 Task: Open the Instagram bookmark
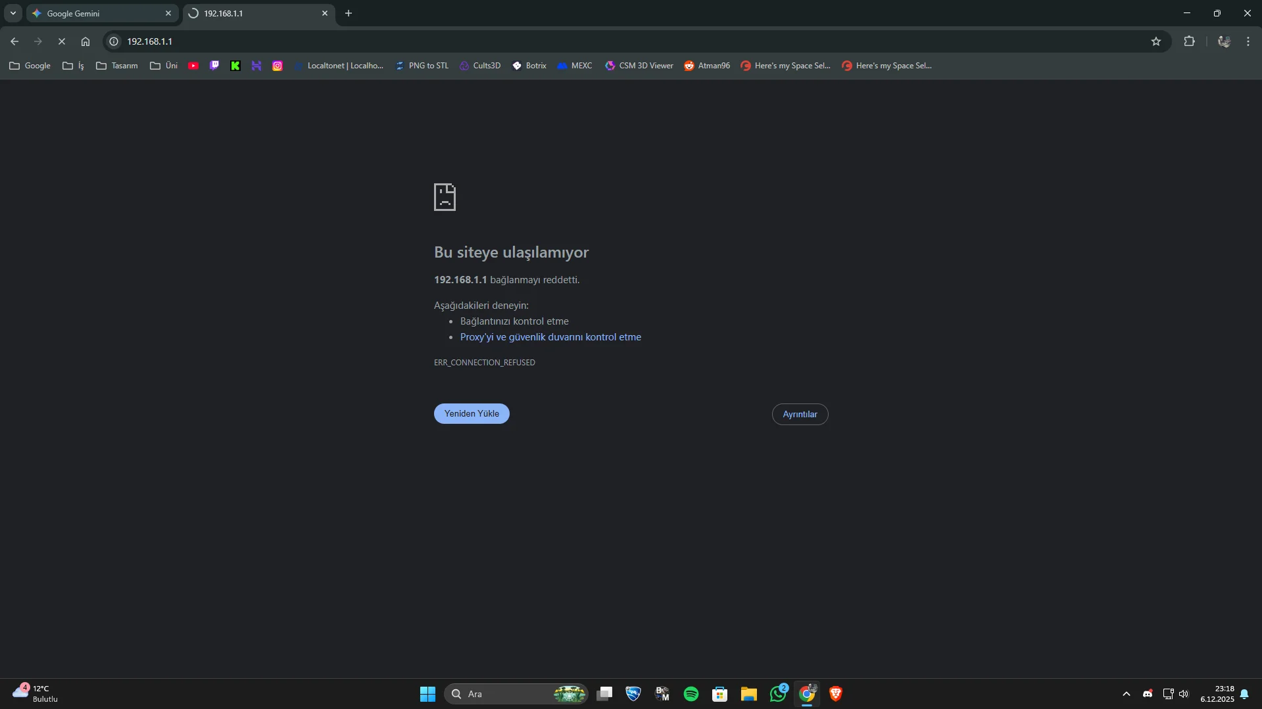coord(278,66)
